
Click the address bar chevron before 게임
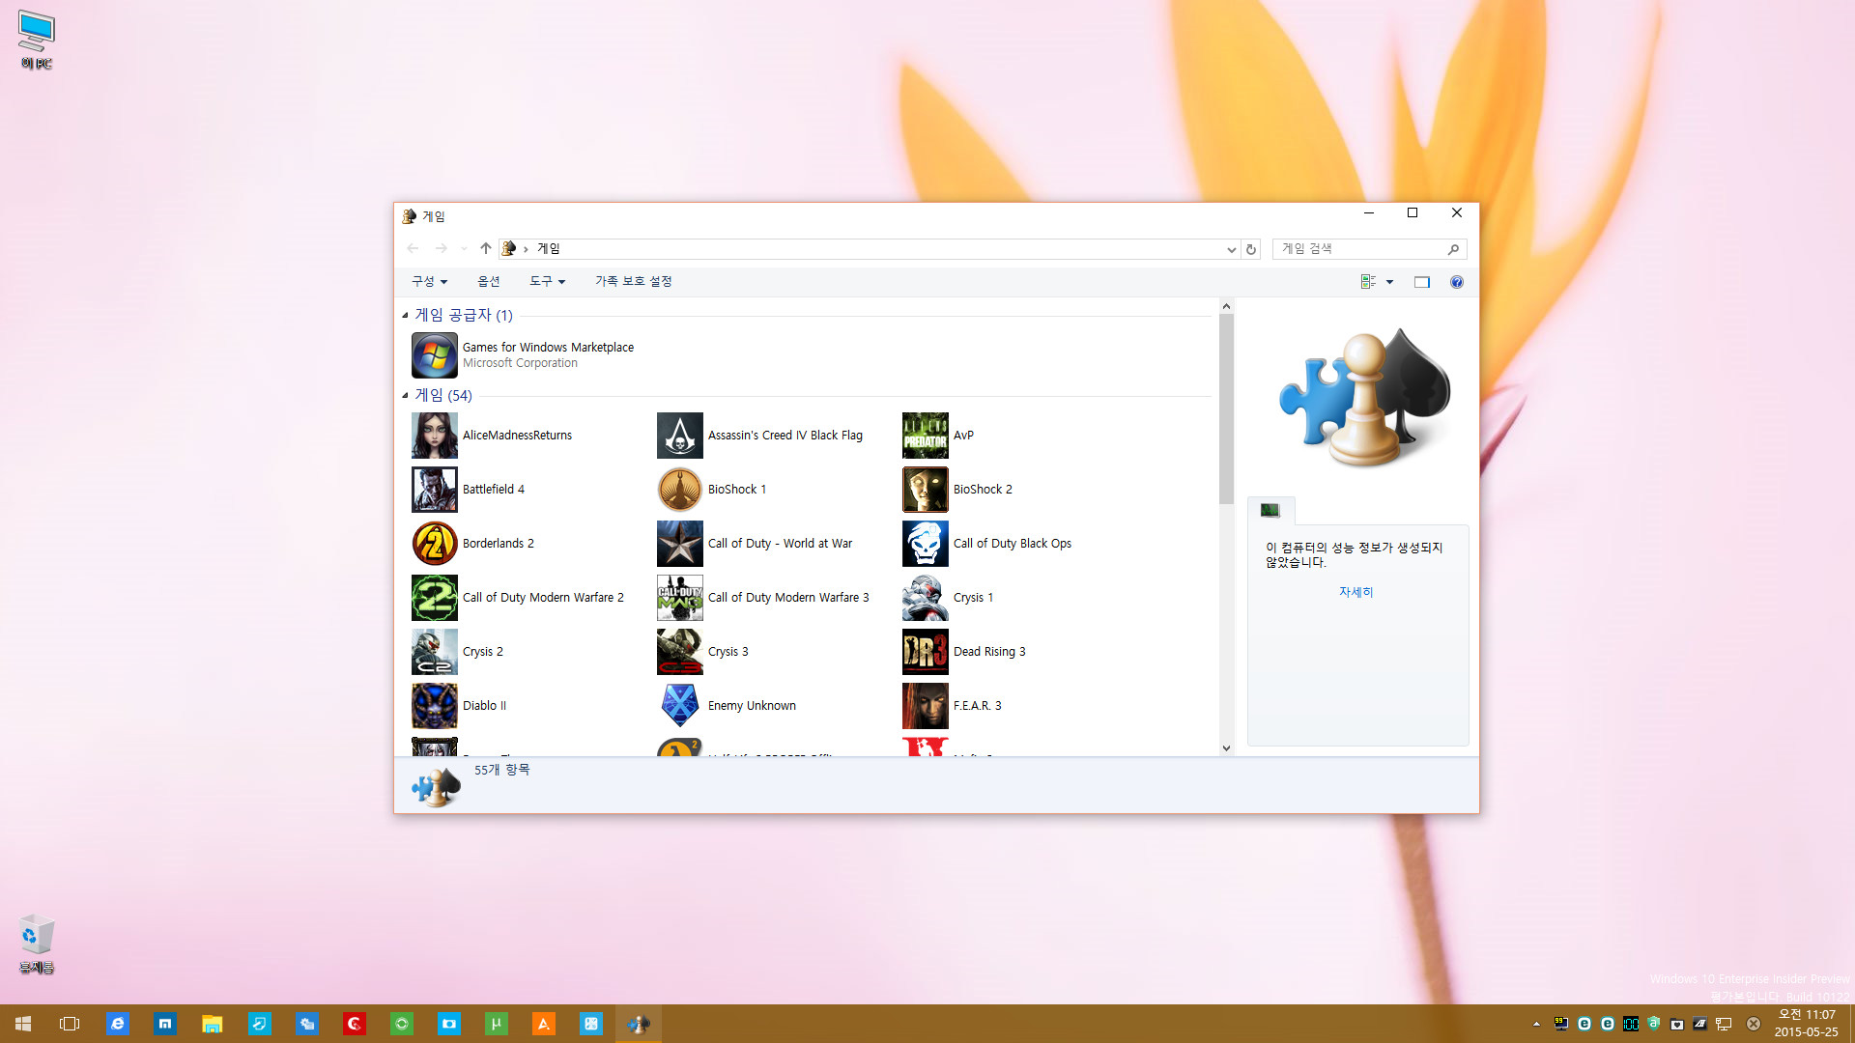[526, 249]
